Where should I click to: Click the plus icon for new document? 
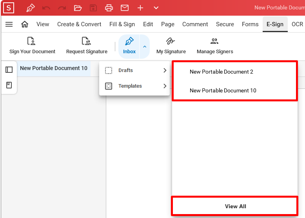coord(140,8)
